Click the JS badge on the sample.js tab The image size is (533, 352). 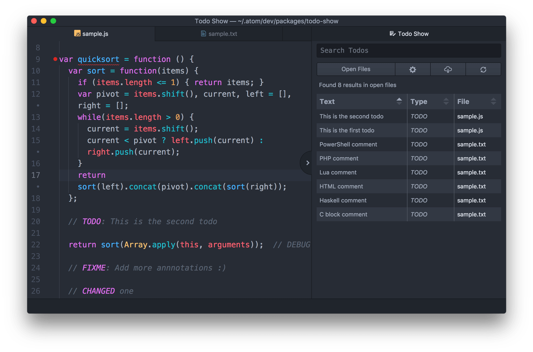click(x=77, y=33)
